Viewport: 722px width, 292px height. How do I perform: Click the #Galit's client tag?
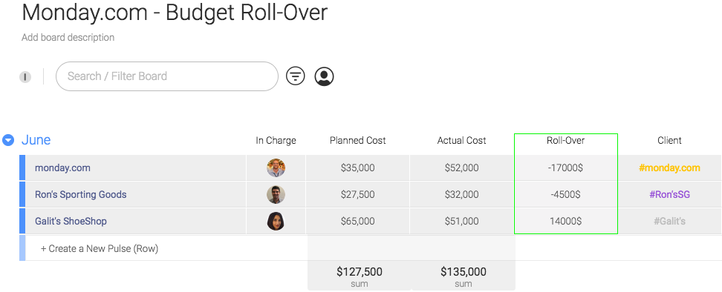(669, 222)
